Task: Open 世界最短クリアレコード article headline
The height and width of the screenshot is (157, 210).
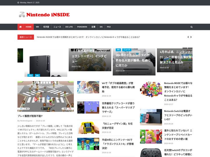Action: tap(118, 108)
